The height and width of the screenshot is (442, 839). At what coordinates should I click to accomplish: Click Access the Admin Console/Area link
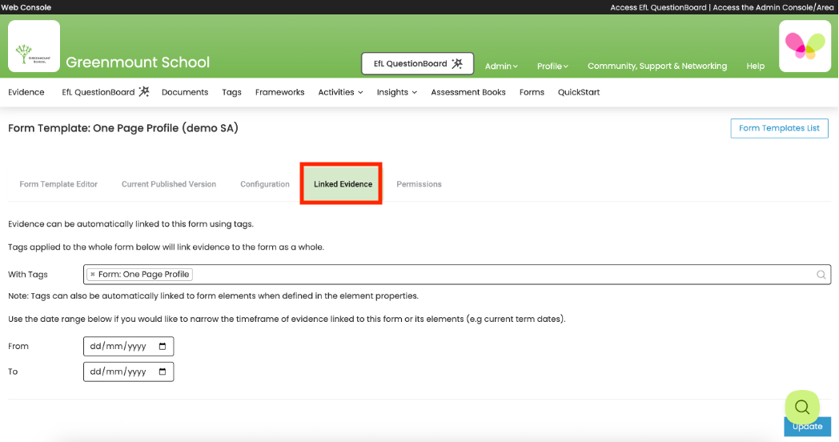pos(773,7)
